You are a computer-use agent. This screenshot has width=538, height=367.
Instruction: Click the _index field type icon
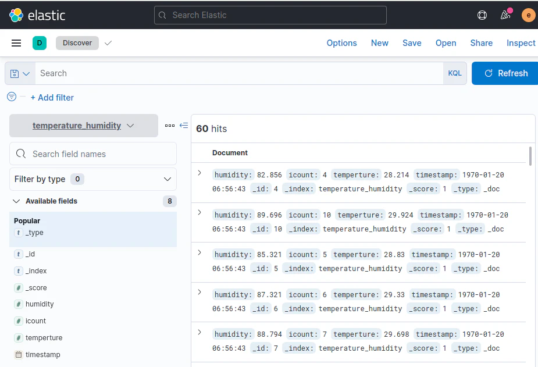click(19, 271)
